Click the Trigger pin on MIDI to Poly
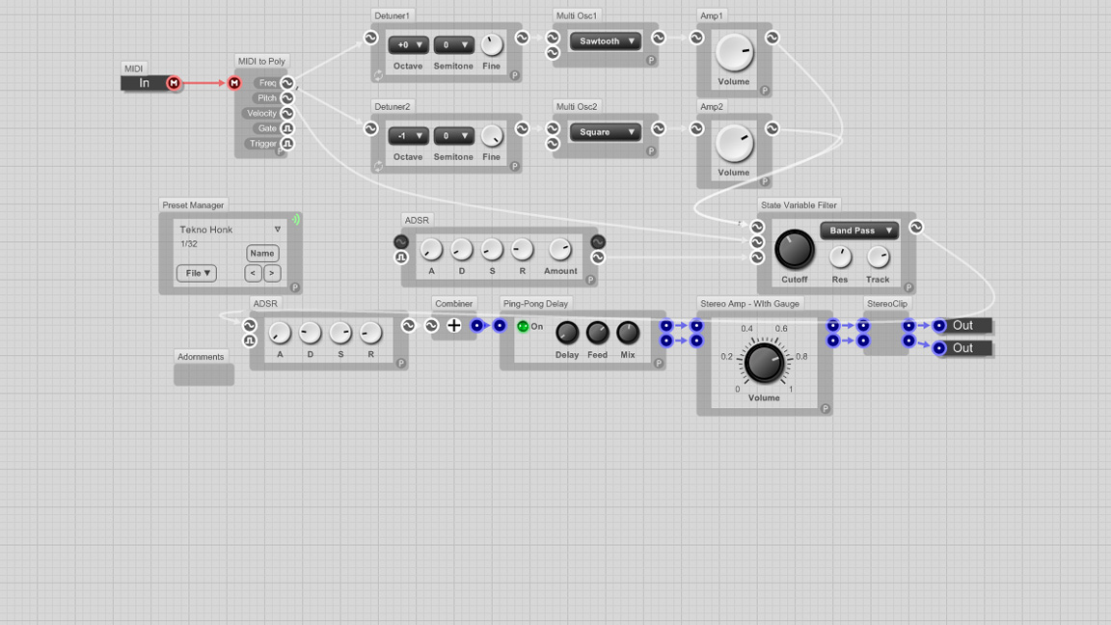1111x625 pixels. 286,144
